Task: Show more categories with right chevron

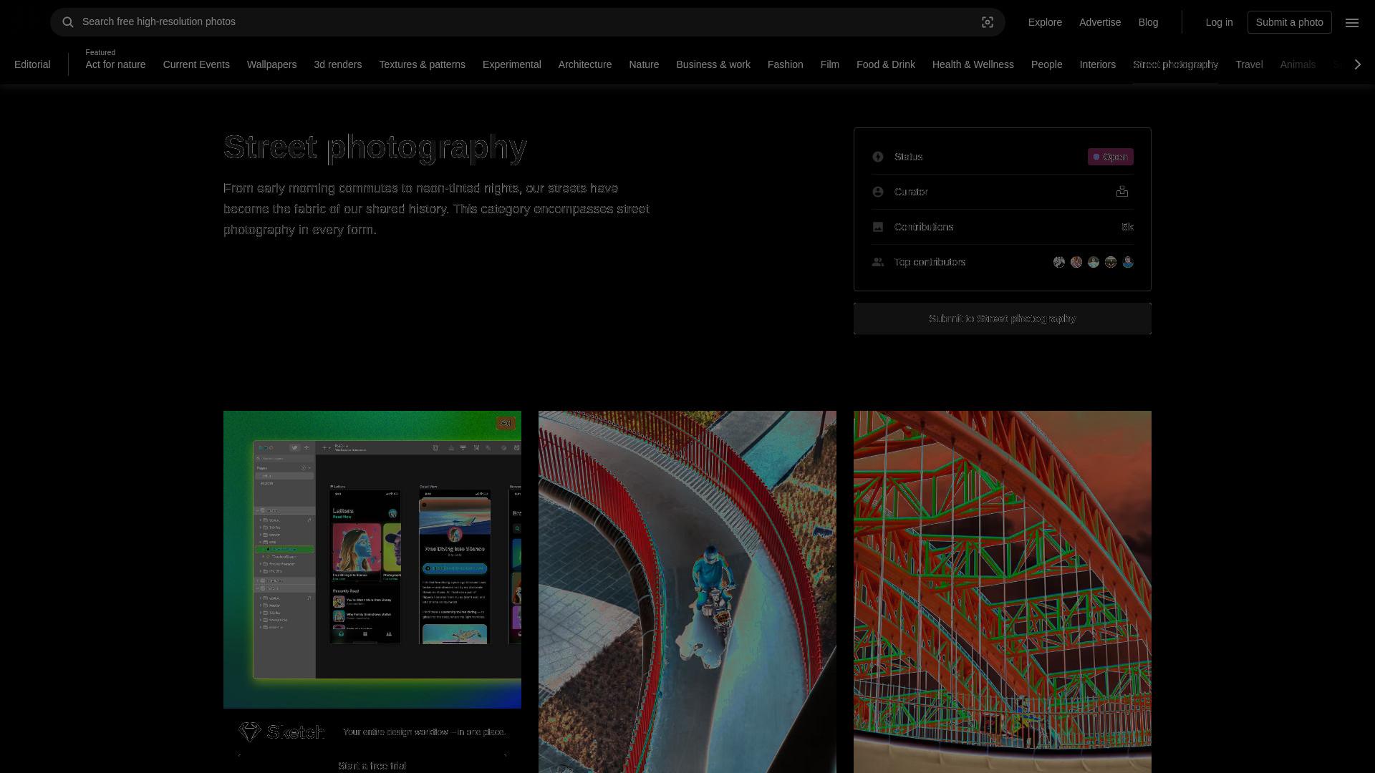Action: click(x=1358, y=64)
